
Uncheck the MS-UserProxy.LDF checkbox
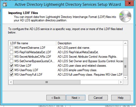point(11,70)
